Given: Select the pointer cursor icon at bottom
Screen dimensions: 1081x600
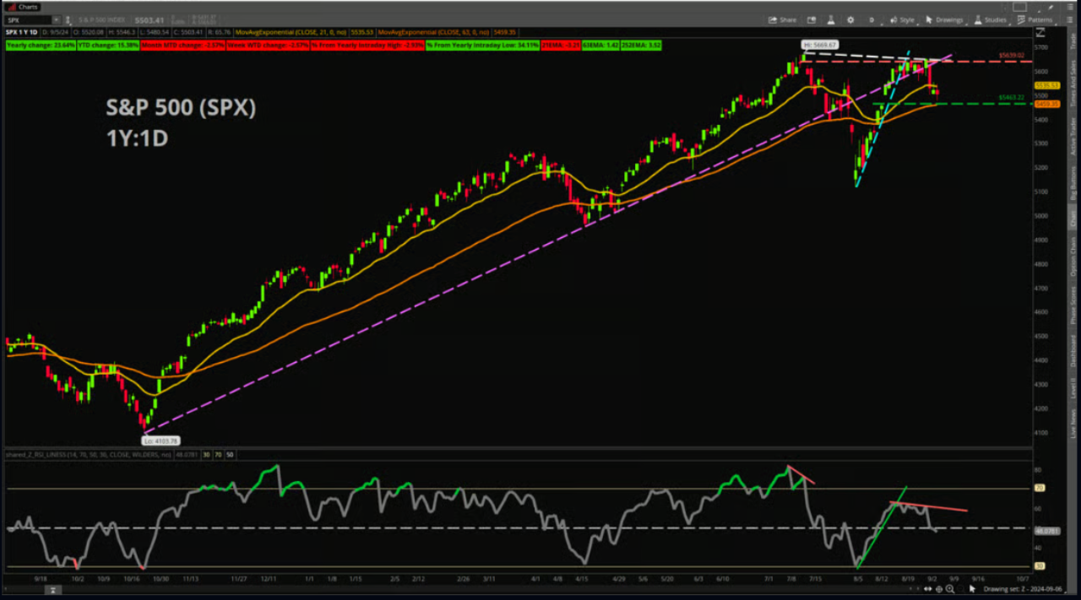Looking at the screenshot, I should 971,589.
